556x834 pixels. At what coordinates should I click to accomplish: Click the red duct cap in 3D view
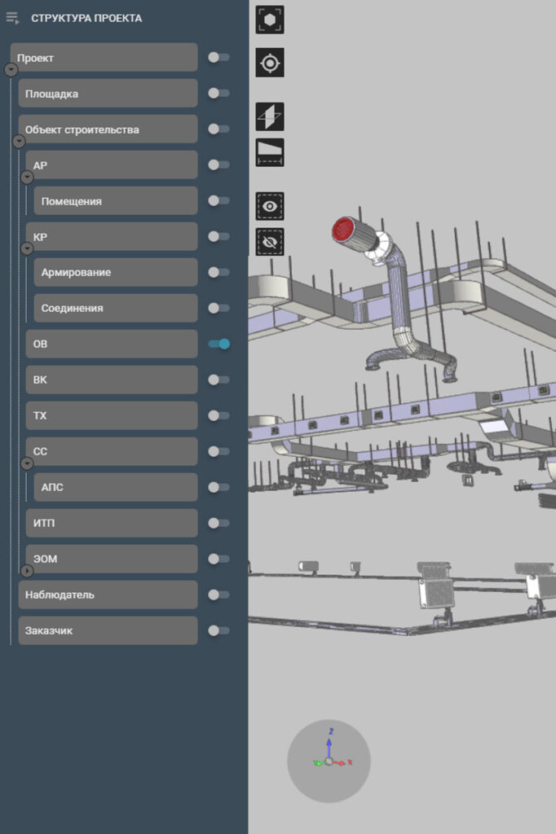pos(343,230)
